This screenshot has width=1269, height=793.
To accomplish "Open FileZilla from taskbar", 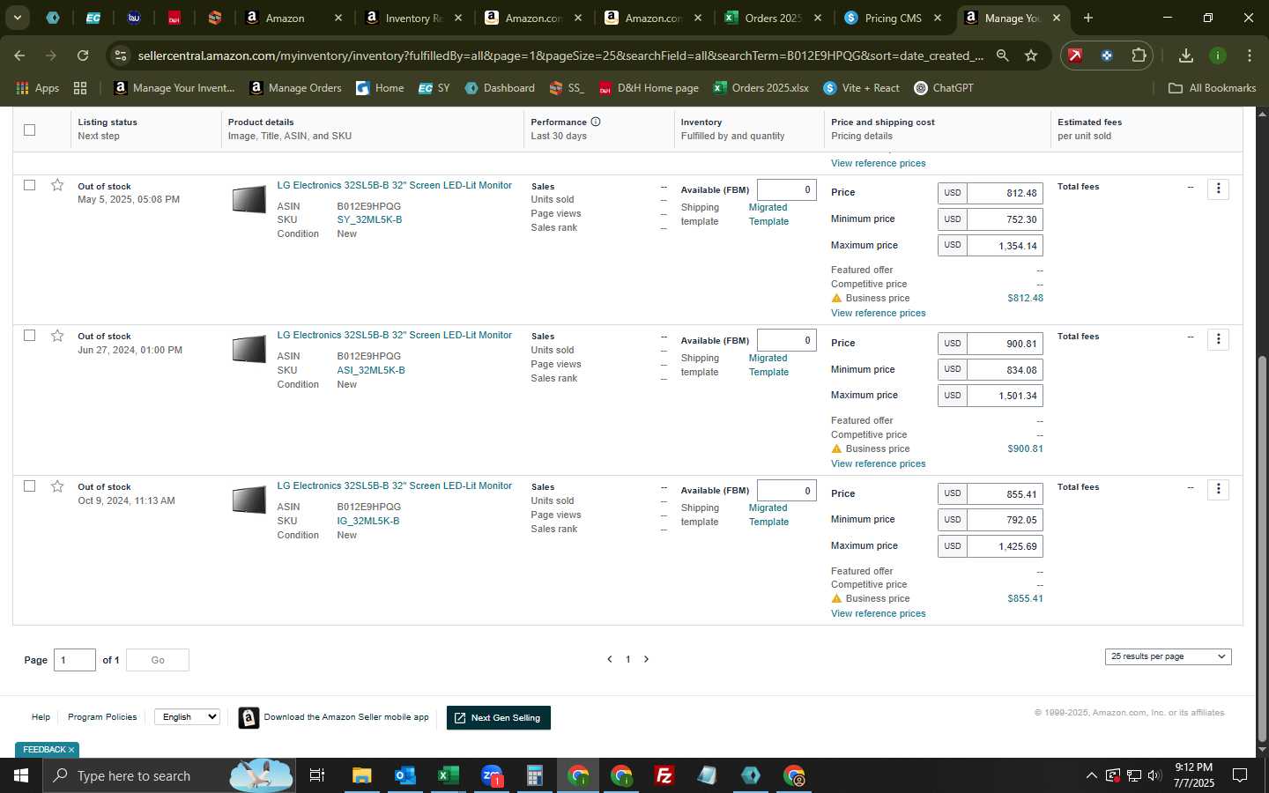I will pyautogui.click(x=664, y=775).
